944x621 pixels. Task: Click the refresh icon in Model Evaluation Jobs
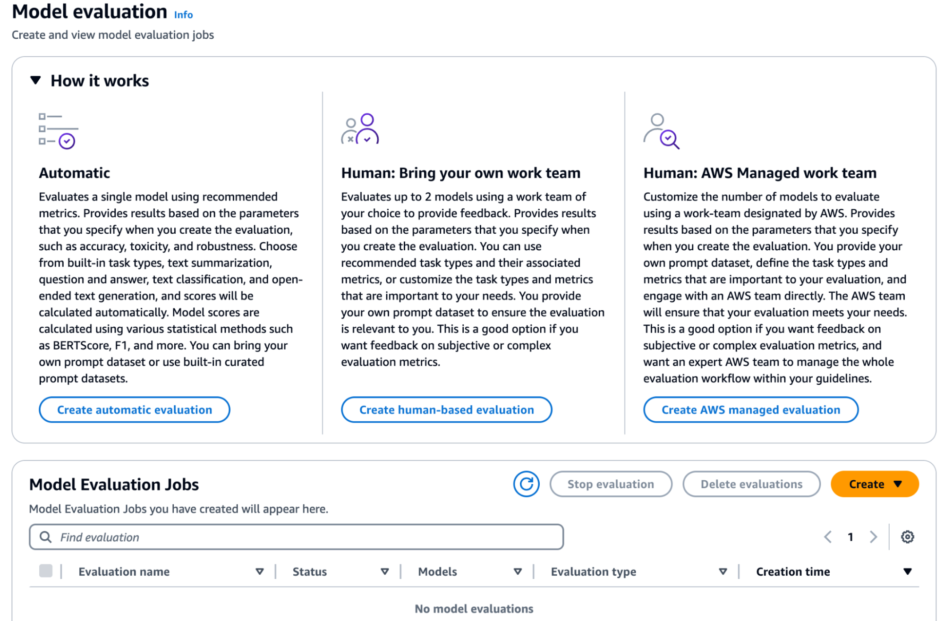(526, 484)
